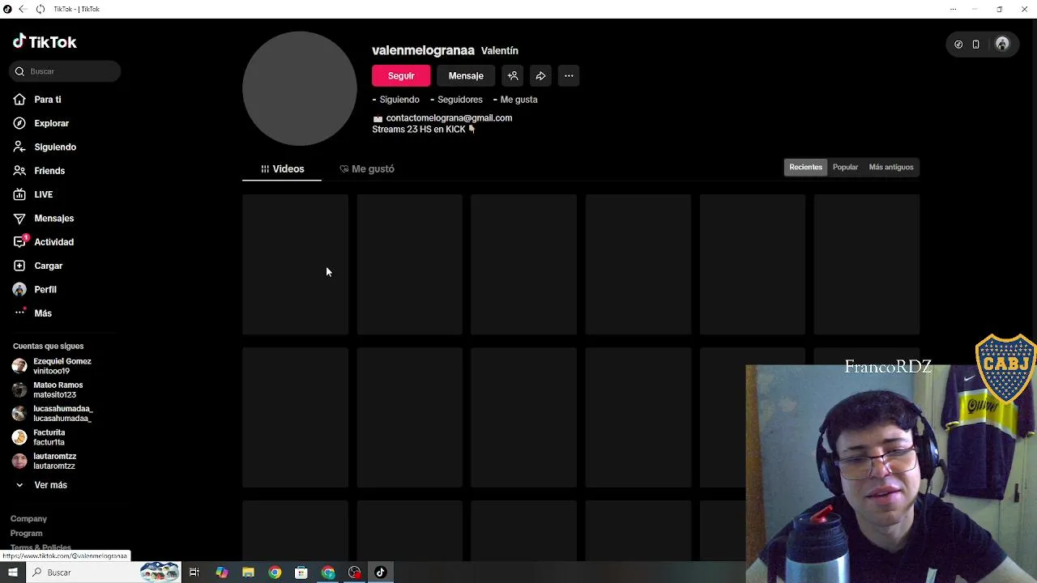Click the Siguiendo count on profile
1037x583 pixels.
[396, 100]
